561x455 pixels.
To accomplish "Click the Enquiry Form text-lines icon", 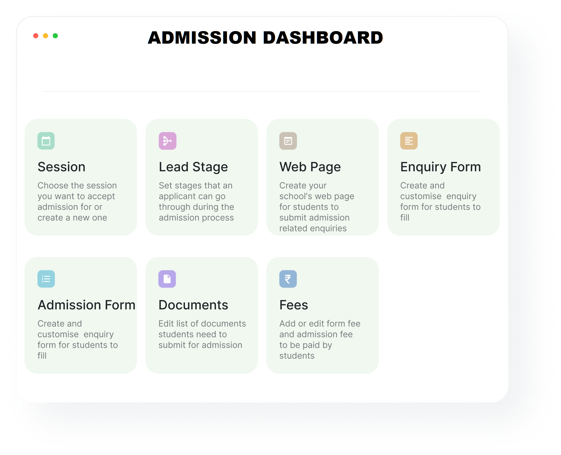I will [x=409, y=141].
